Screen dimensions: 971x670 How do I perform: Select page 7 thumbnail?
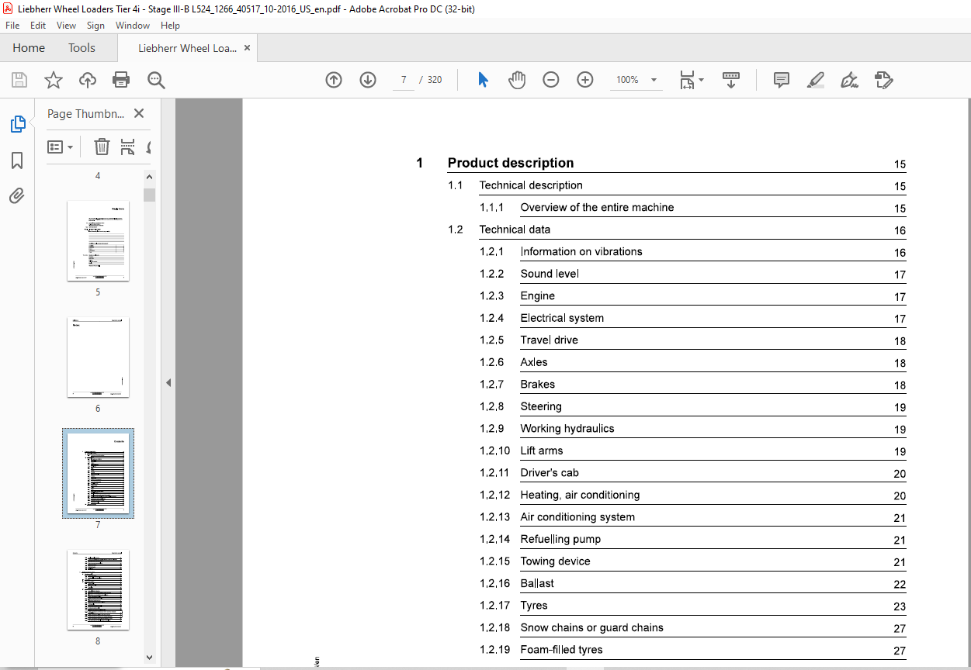(x=98, y=474)
